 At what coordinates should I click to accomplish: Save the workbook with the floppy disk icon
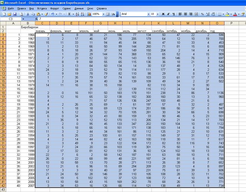15,14
